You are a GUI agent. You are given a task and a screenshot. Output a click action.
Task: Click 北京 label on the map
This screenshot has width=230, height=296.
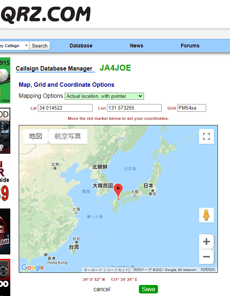click(55, 164)
